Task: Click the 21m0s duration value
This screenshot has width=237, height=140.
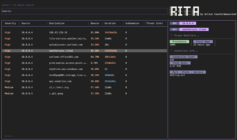Action: 108,87
